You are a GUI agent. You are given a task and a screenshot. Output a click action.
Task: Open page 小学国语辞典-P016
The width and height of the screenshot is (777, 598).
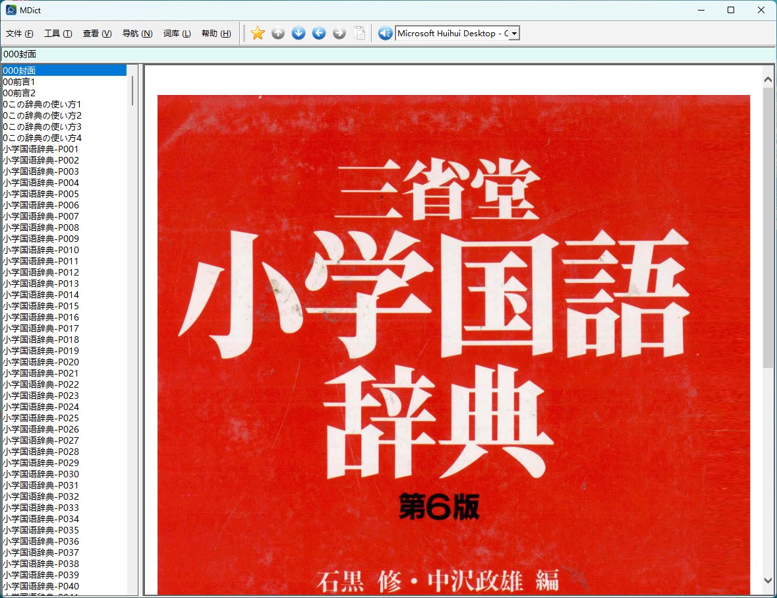pyautogui.click(x=65, y=317)
